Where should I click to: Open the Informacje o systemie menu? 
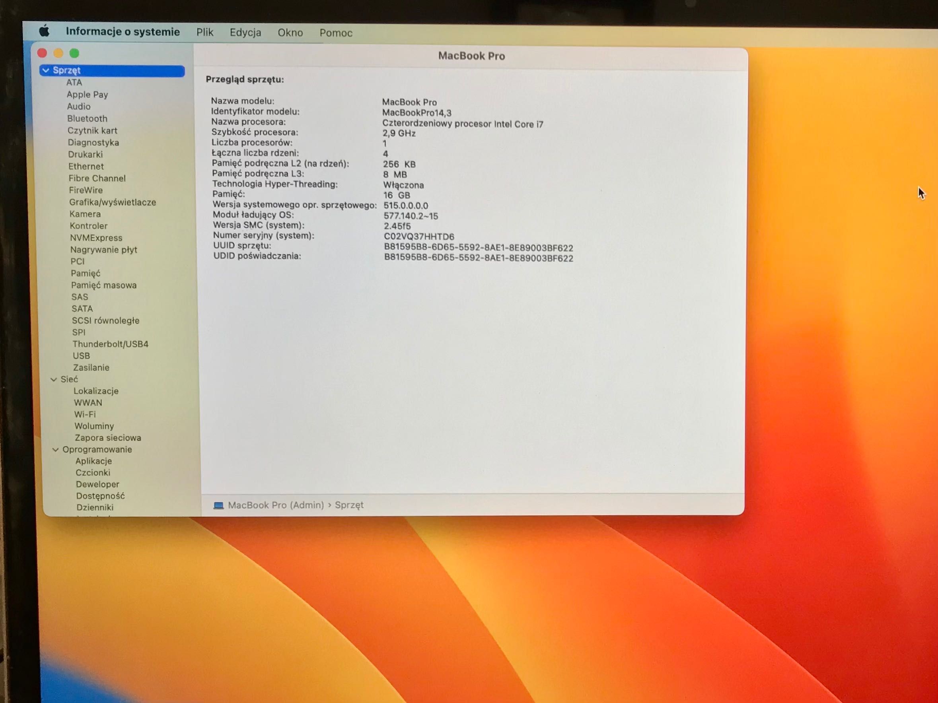click(123, 32)
